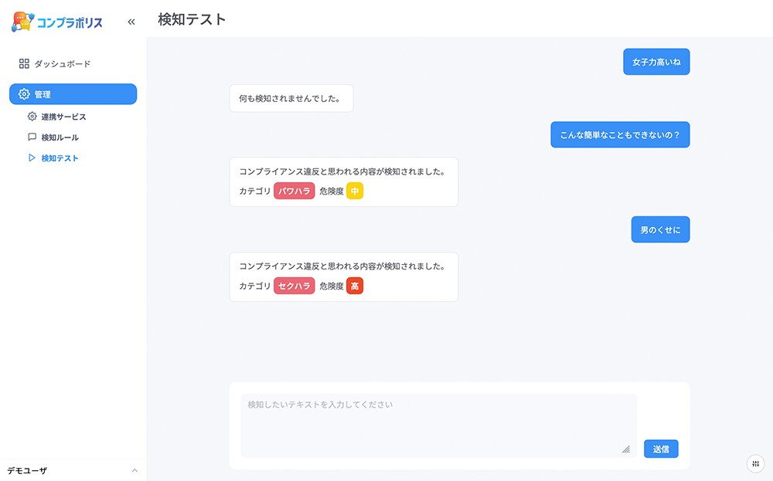Click the text input field for detection
Screen dimensions: 773x481
pyautogui.click(x=438, y=423)
